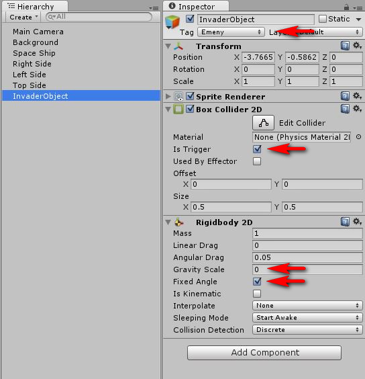Click the GameObject cube icon in Inspector
This screenshot has height=379, width=365.
point(172,22)
